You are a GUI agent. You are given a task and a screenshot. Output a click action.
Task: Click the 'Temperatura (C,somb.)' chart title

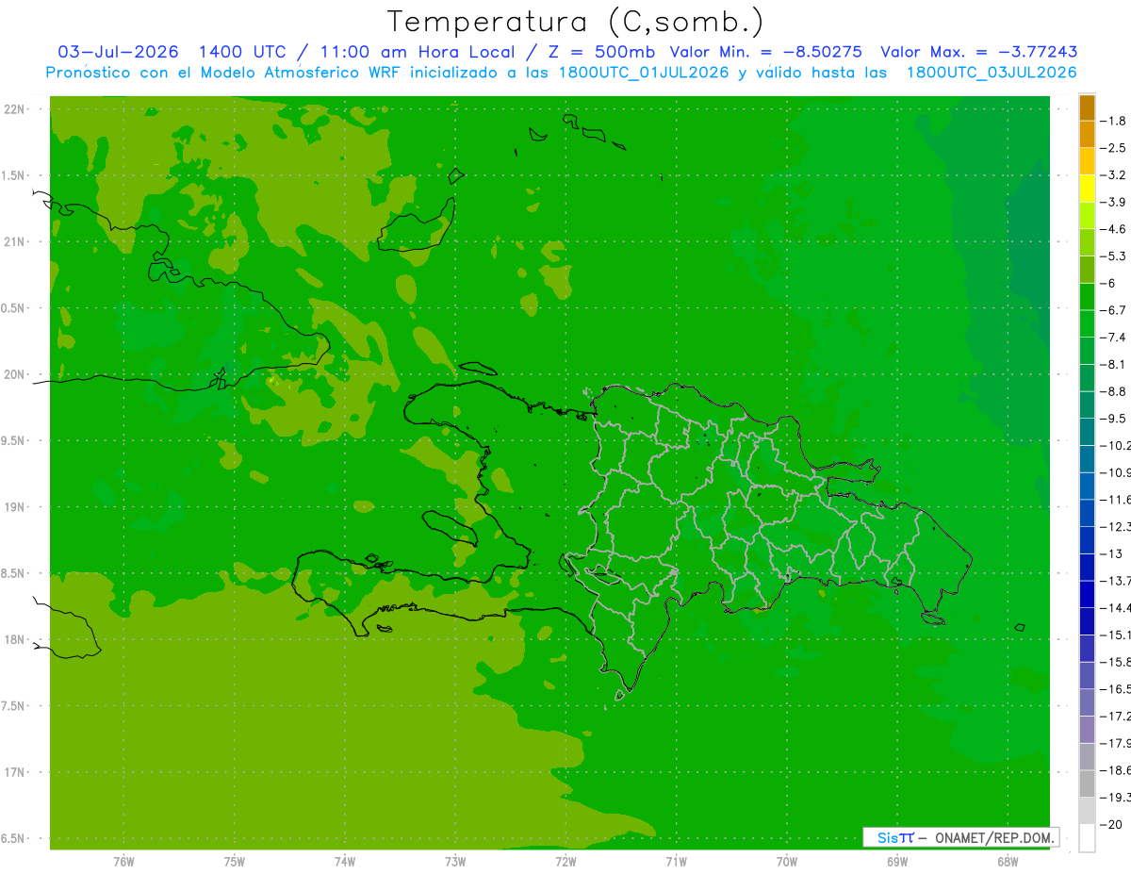click(576, 22)
